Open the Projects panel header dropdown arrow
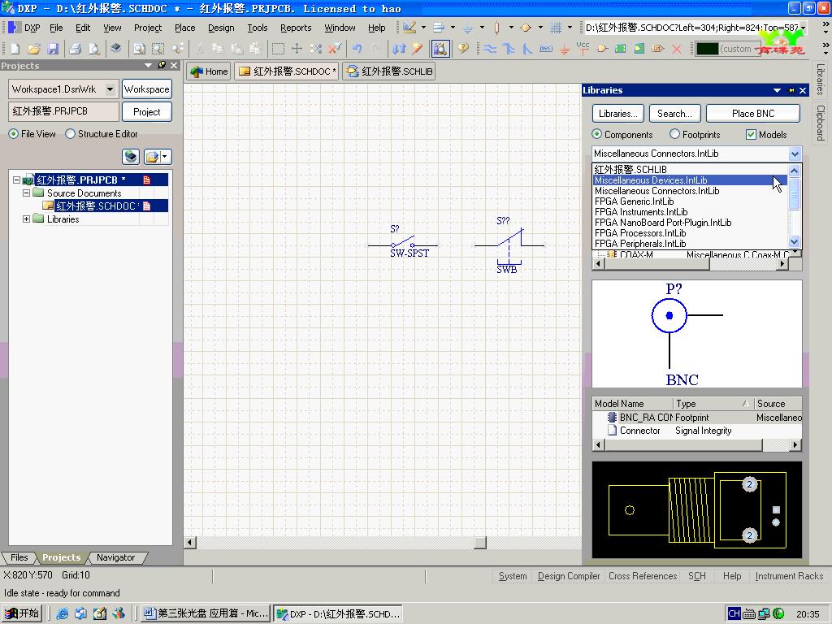This screenshot has height=624, width=832. [x=148, y=65]
